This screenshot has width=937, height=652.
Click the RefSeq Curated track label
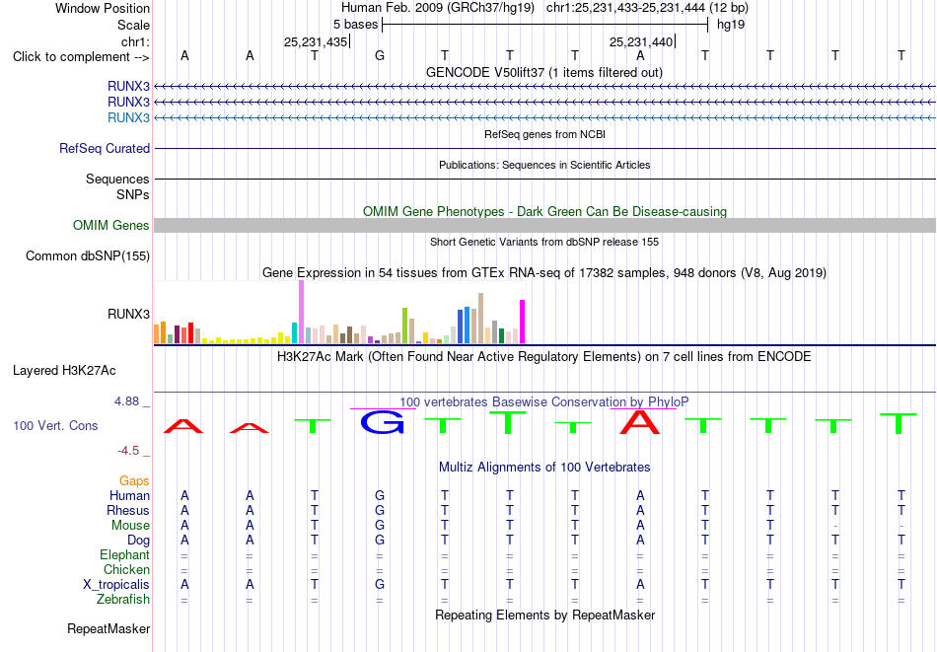tap(105, 148)
